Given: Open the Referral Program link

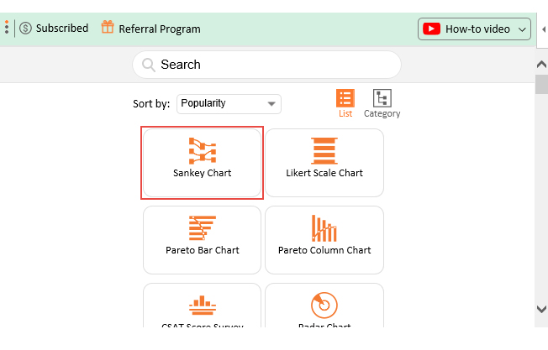Looking at the screenshot, I should pos(160,29).
